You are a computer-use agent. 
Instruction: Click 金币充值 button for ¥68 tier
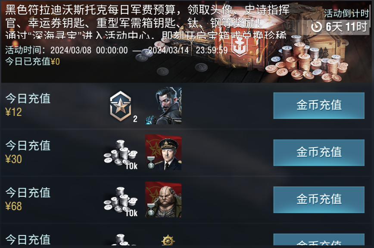319,200
